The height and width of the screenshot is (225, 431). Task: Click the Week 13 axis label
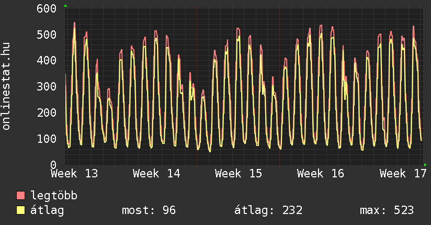[74, 173]
